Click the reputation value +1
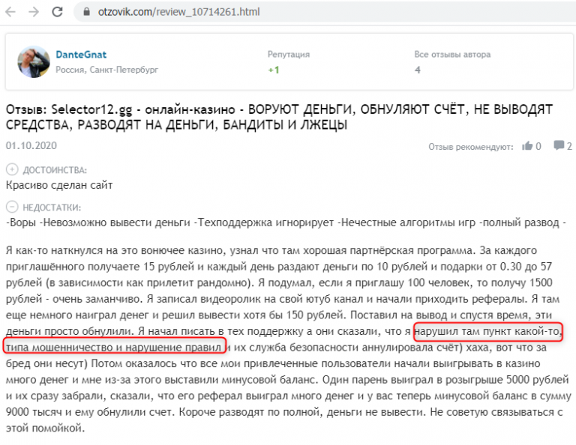 [273, 70]
